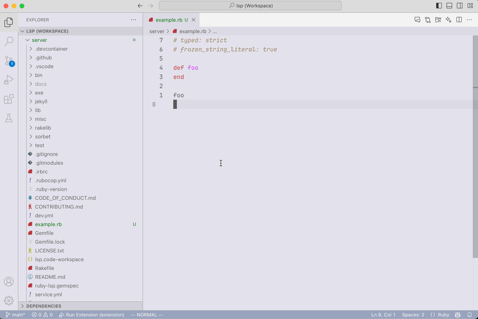Toggle secondary side bar visibility
Viewport: 478px width, 319px height.
pyautogui.click(x=460, y=6)
